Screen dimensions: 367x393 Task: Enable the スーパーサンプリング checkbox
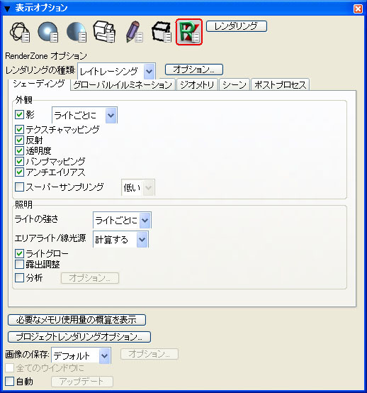coord(19,187)
